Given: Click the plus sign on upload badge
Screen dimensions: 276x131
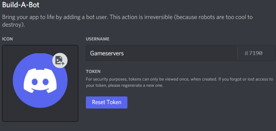Looking at the screenshot, I should click(x=63, y=63).
